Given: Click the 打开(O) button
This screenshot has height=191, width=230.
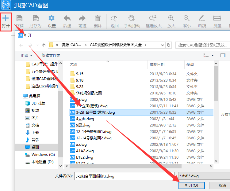Looking at the screenshot, I should click(x=192, y=185).
